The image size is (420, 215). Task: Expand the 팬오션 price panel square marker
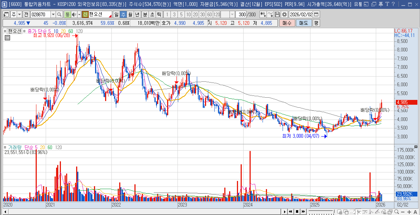5,31
